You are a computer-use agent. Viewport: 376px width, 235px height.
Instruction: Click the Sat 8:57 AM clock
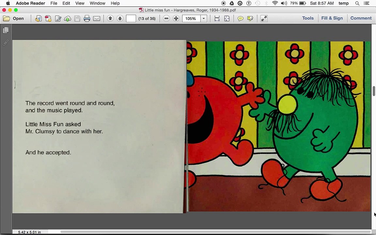pyautogui.click(x=322, y=3)
